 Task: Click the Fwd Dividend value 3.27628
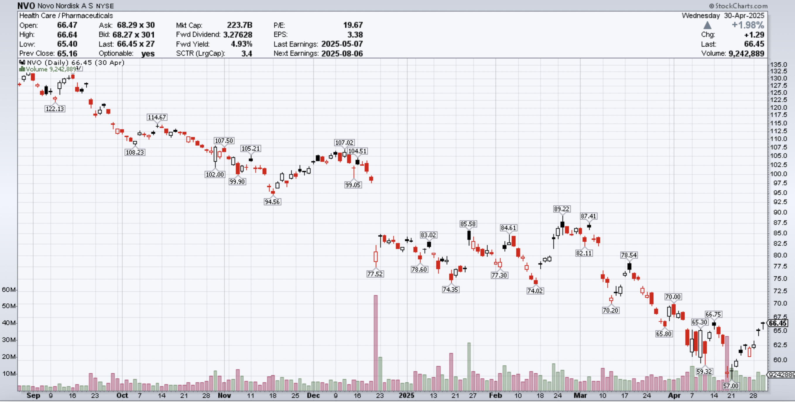tap(238, 35)
